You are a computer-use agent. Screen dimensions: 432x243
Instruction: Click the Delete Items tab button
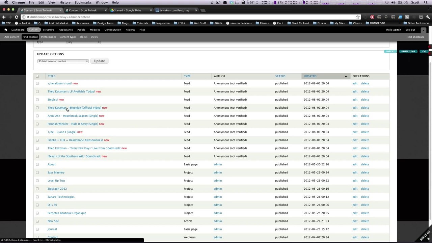click(x=408, y=52)
